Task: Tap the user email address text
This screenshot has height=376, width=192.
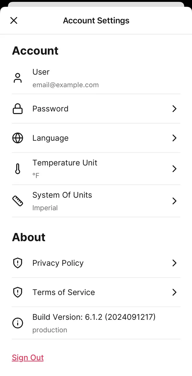Action: [65, 85]
